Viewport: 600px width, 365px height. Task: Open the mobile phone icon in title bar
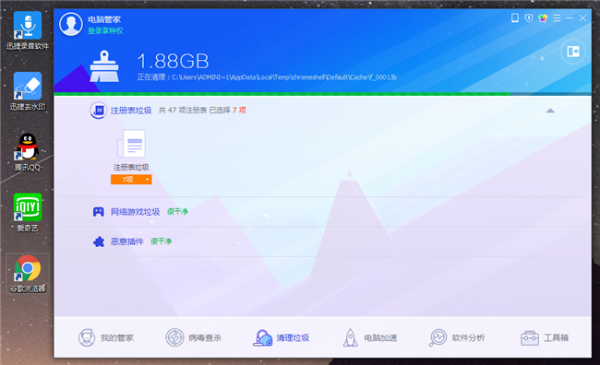click(515, 18)
